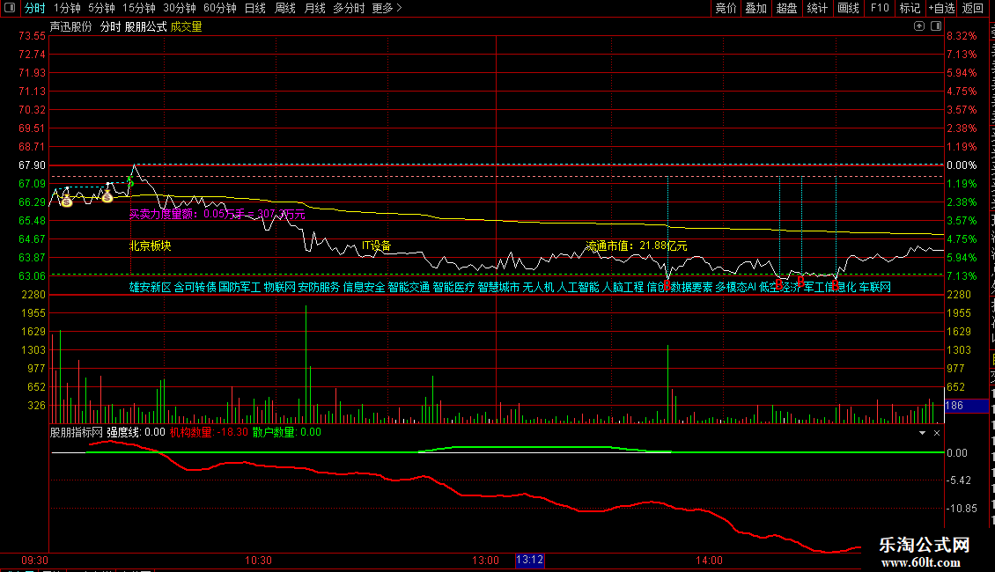Click the 国防军工 concept tag
Screen dimensions: 995x572
click(x=240, y=287)
